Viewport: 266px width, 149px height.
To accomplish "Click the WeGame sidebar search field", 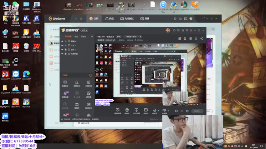I will point(54,29).
